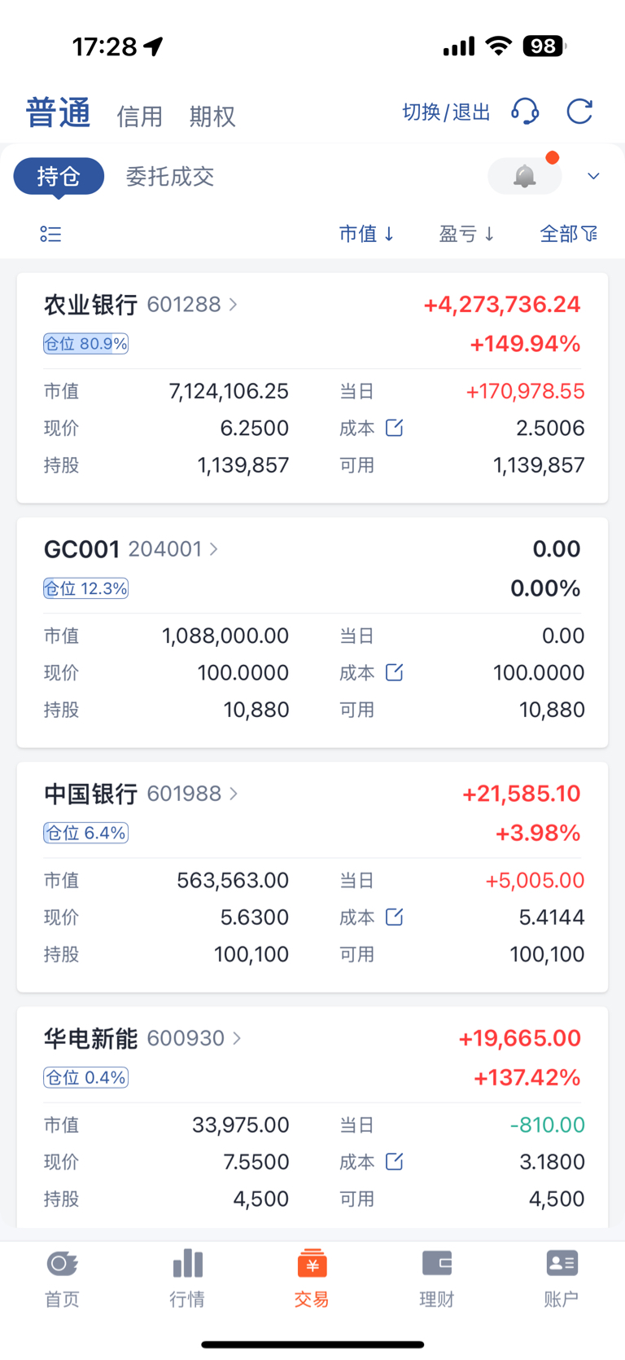625x1360 pixels.
Task: Sort holdings by 盈亏
Action: click(x=467, y=235)
